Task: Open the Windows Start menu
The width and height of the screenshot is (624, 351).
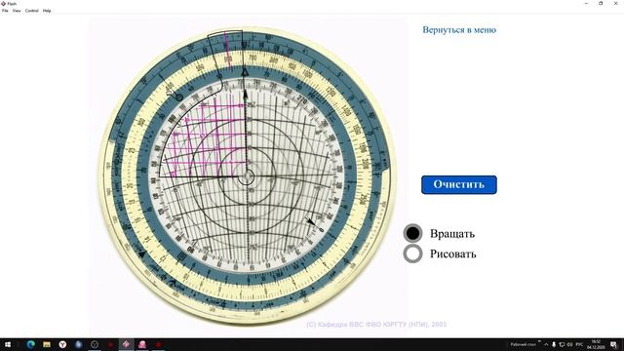Action: pyautogui.click(x=7, y=344)
